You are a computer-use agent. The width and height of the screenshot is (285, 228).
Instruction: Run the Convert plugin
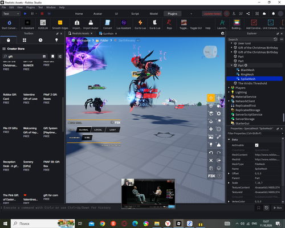pos(108,25)
